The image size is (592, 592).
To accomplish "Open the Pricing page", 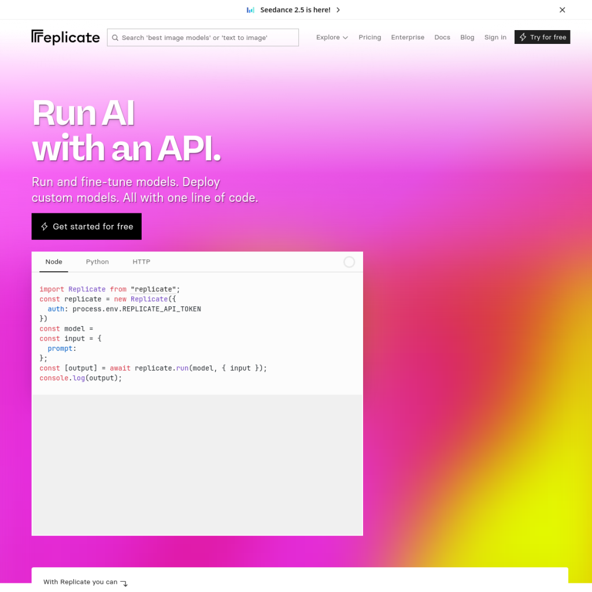I will [x=369, y=38].
